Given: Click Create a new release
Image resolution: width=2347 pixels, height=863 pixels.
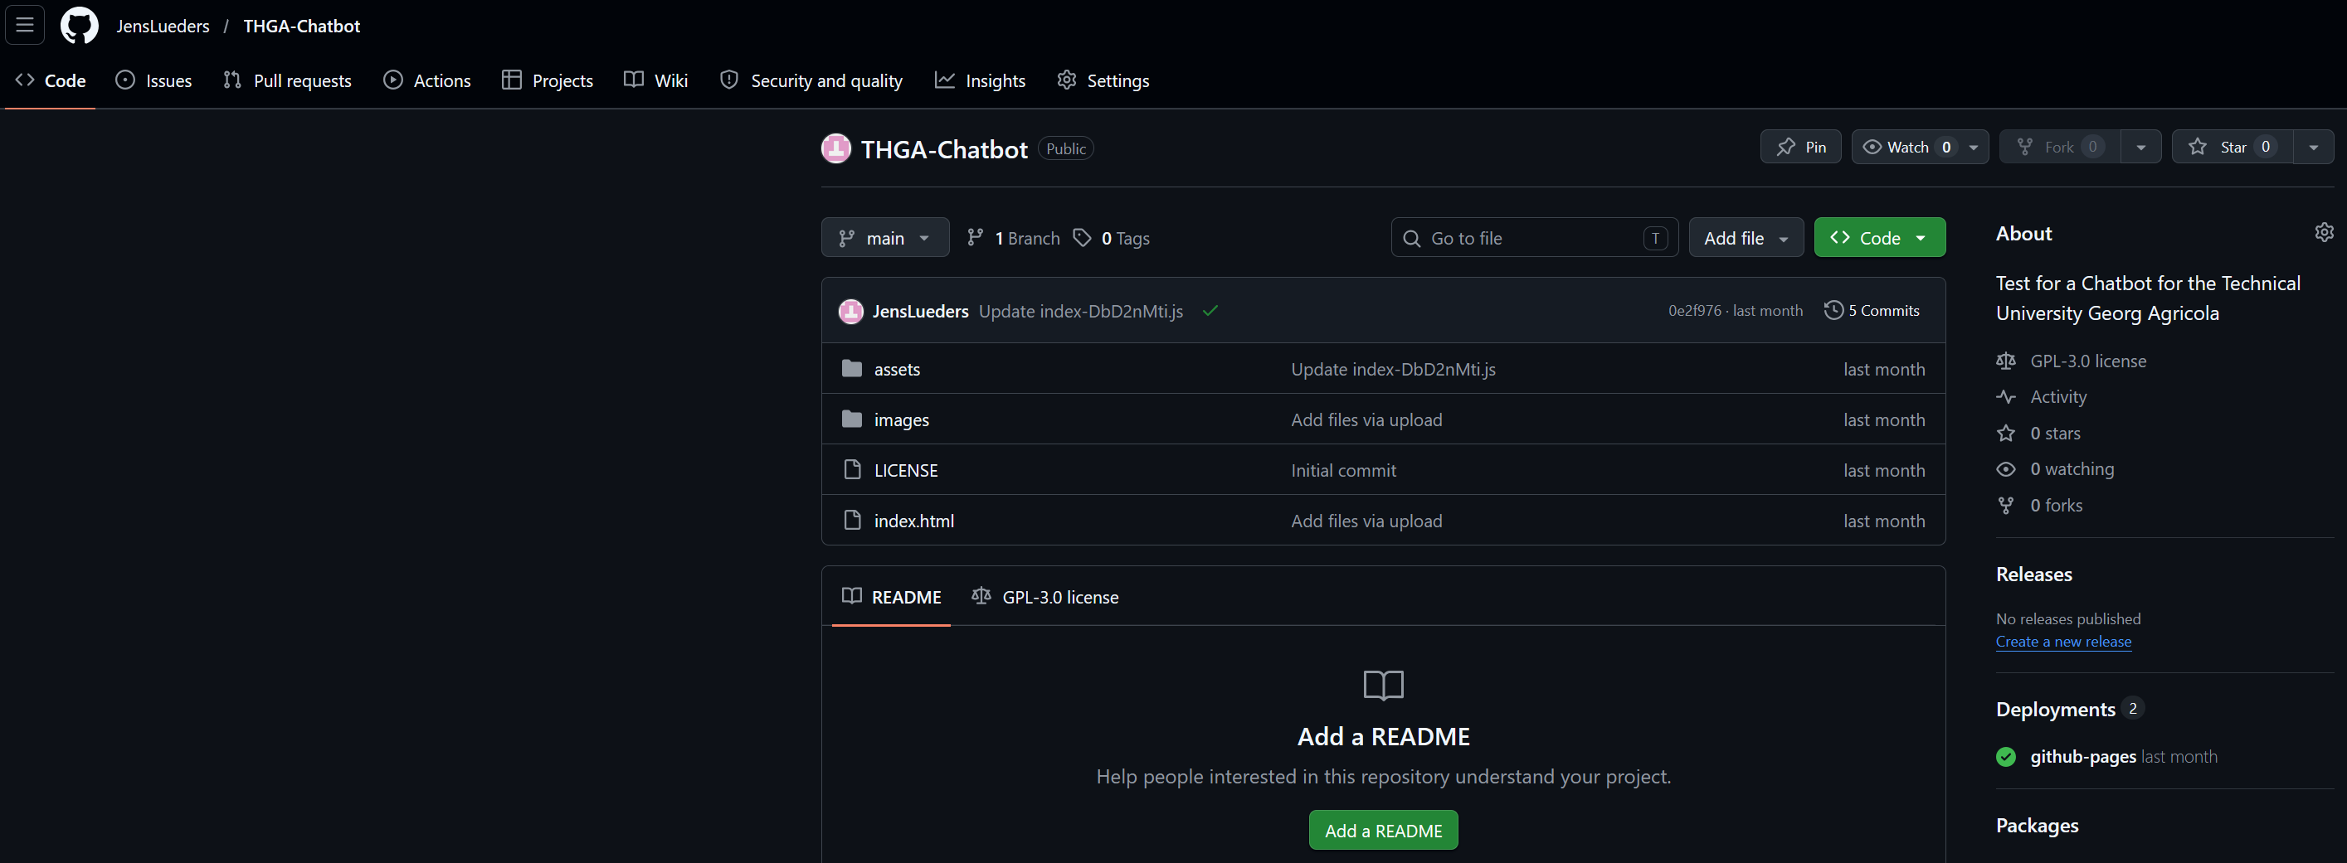Looking at the screenshot, I should (x=2062, y=642).
